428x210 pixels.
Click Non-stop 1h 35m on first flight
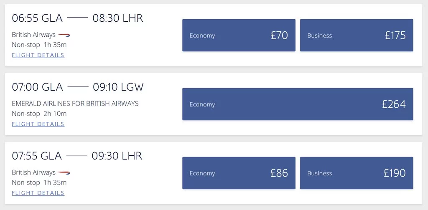point(39,45)
